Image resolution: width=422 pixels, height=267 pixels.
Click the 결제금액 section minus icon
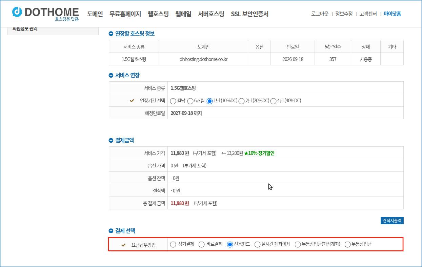tap(111, 140)
